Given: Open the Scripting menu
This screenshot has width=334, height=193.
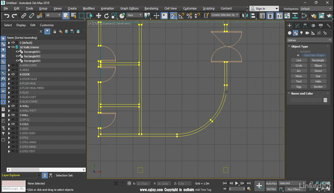Looking at the screenshot, I should tap(208, 8).
